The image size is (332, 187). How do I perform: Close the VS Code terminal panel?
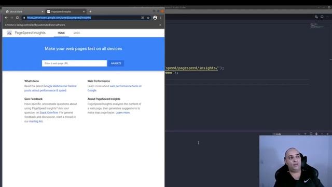coord(327,134)
